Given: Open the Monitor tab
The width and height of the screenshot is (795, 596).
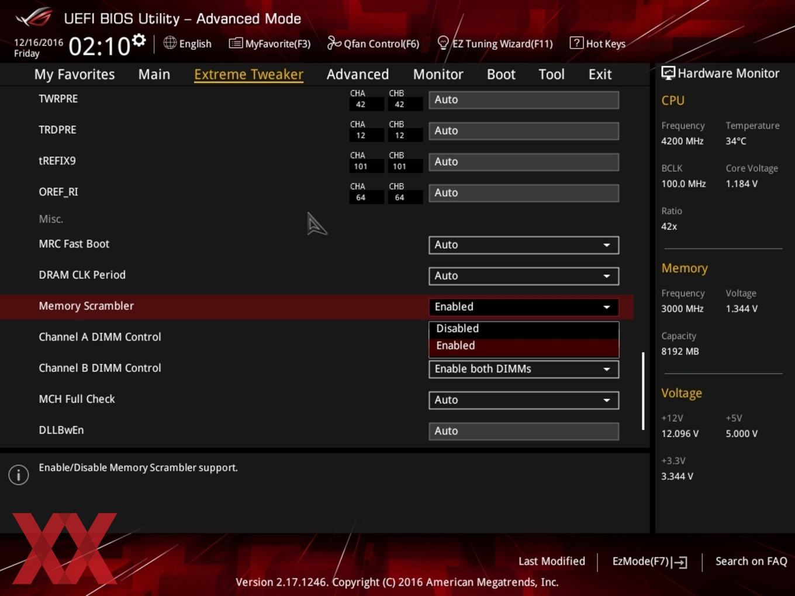Looking at the screenshot, I should click(438, 74).
